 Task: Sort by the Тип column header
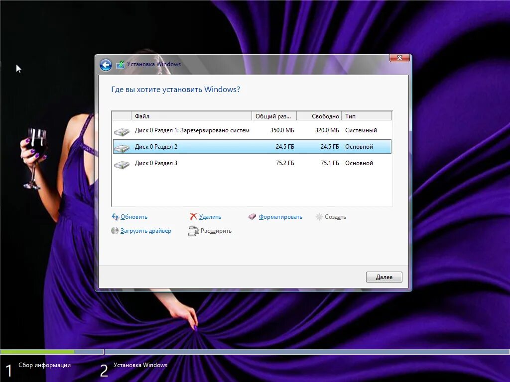coord(367,116)
